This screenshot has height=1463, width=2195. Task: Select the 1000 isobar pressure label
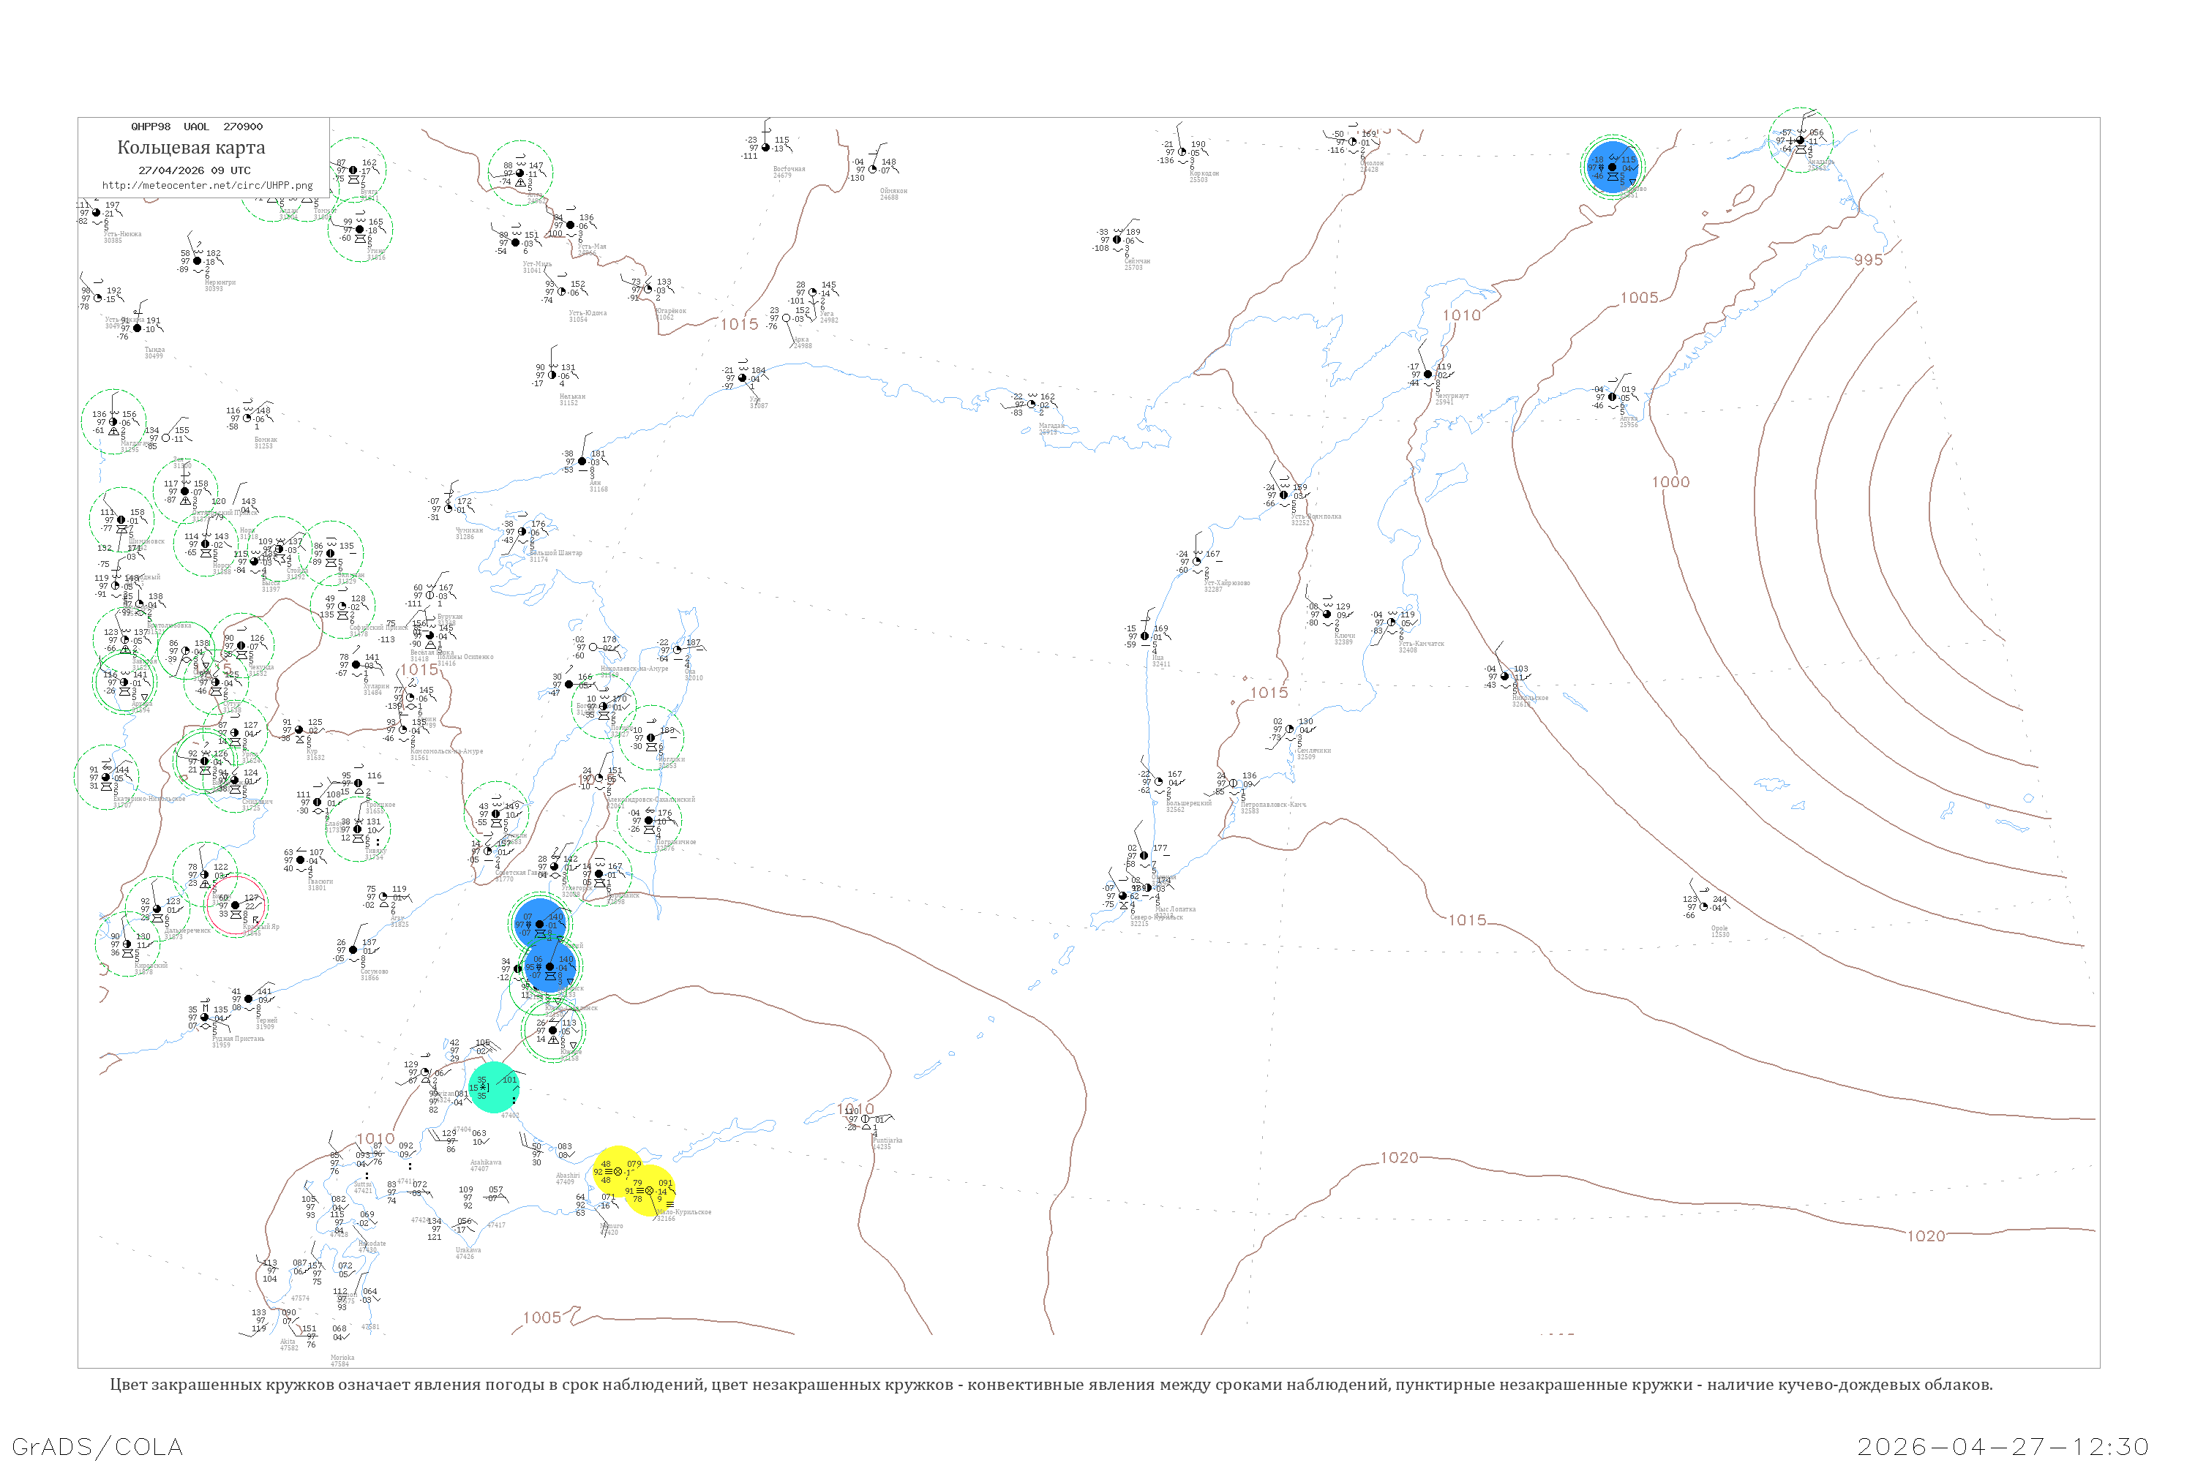click(x=1670, y=482)
